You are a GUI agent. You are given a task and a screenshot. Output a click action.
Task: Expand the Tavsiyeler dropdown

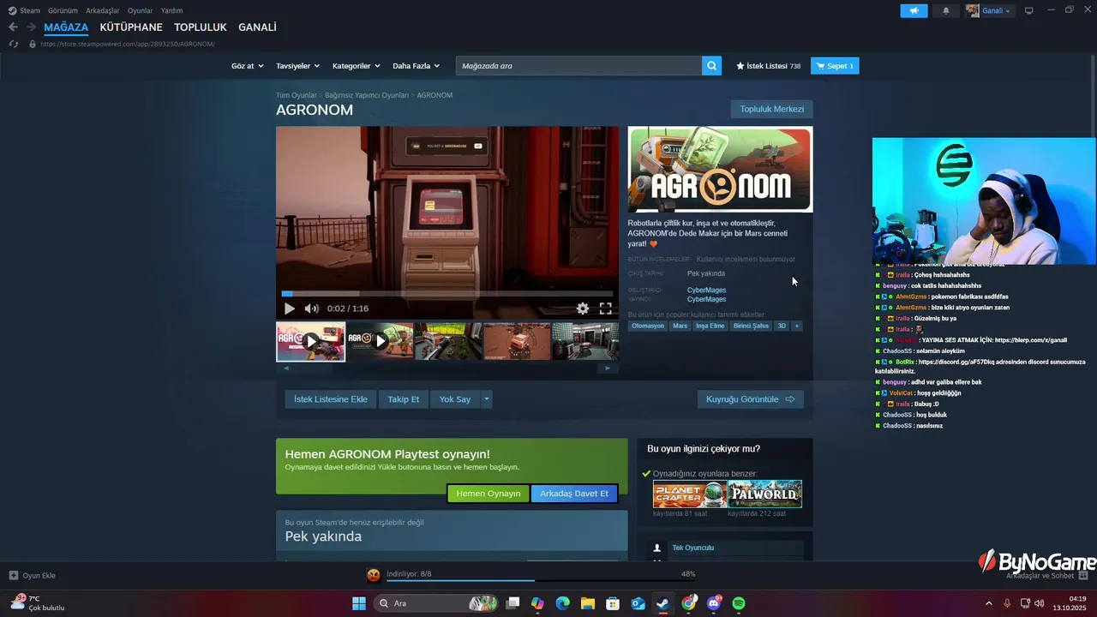[x=297, y=66]
